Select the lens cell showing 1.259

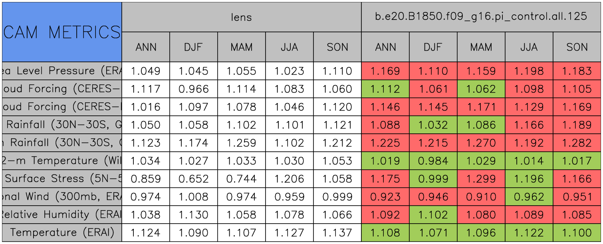click(x=241, y=143)
